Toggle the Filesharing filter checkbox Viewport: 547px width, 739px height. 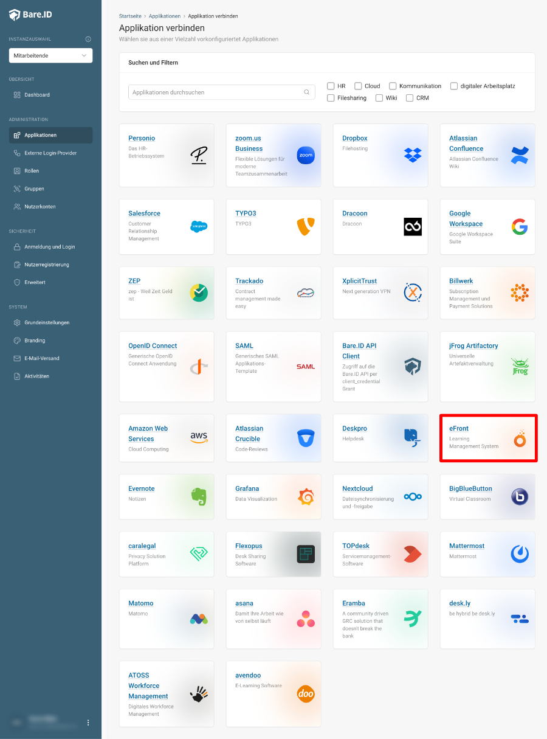coord(331,97)
